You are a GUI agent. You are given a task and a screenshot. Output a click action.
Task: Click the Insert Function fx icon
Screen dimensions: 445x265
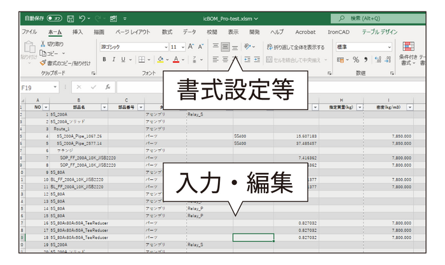pyautogui.click(x=109, y=87)
